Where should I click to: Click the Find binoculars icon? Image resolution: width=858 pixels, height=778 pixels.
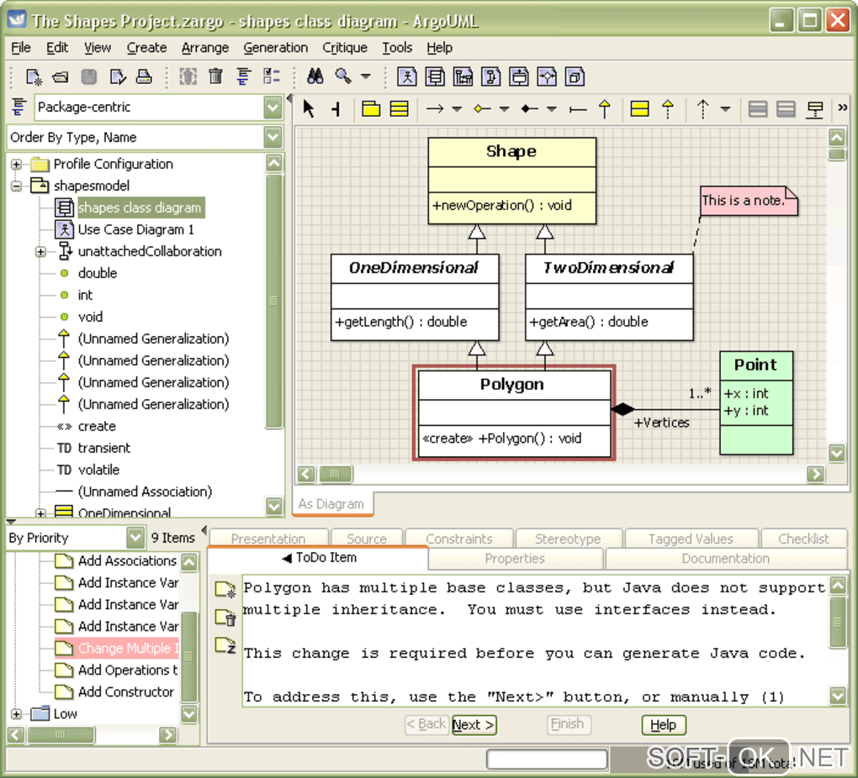(x=315, y=76)
